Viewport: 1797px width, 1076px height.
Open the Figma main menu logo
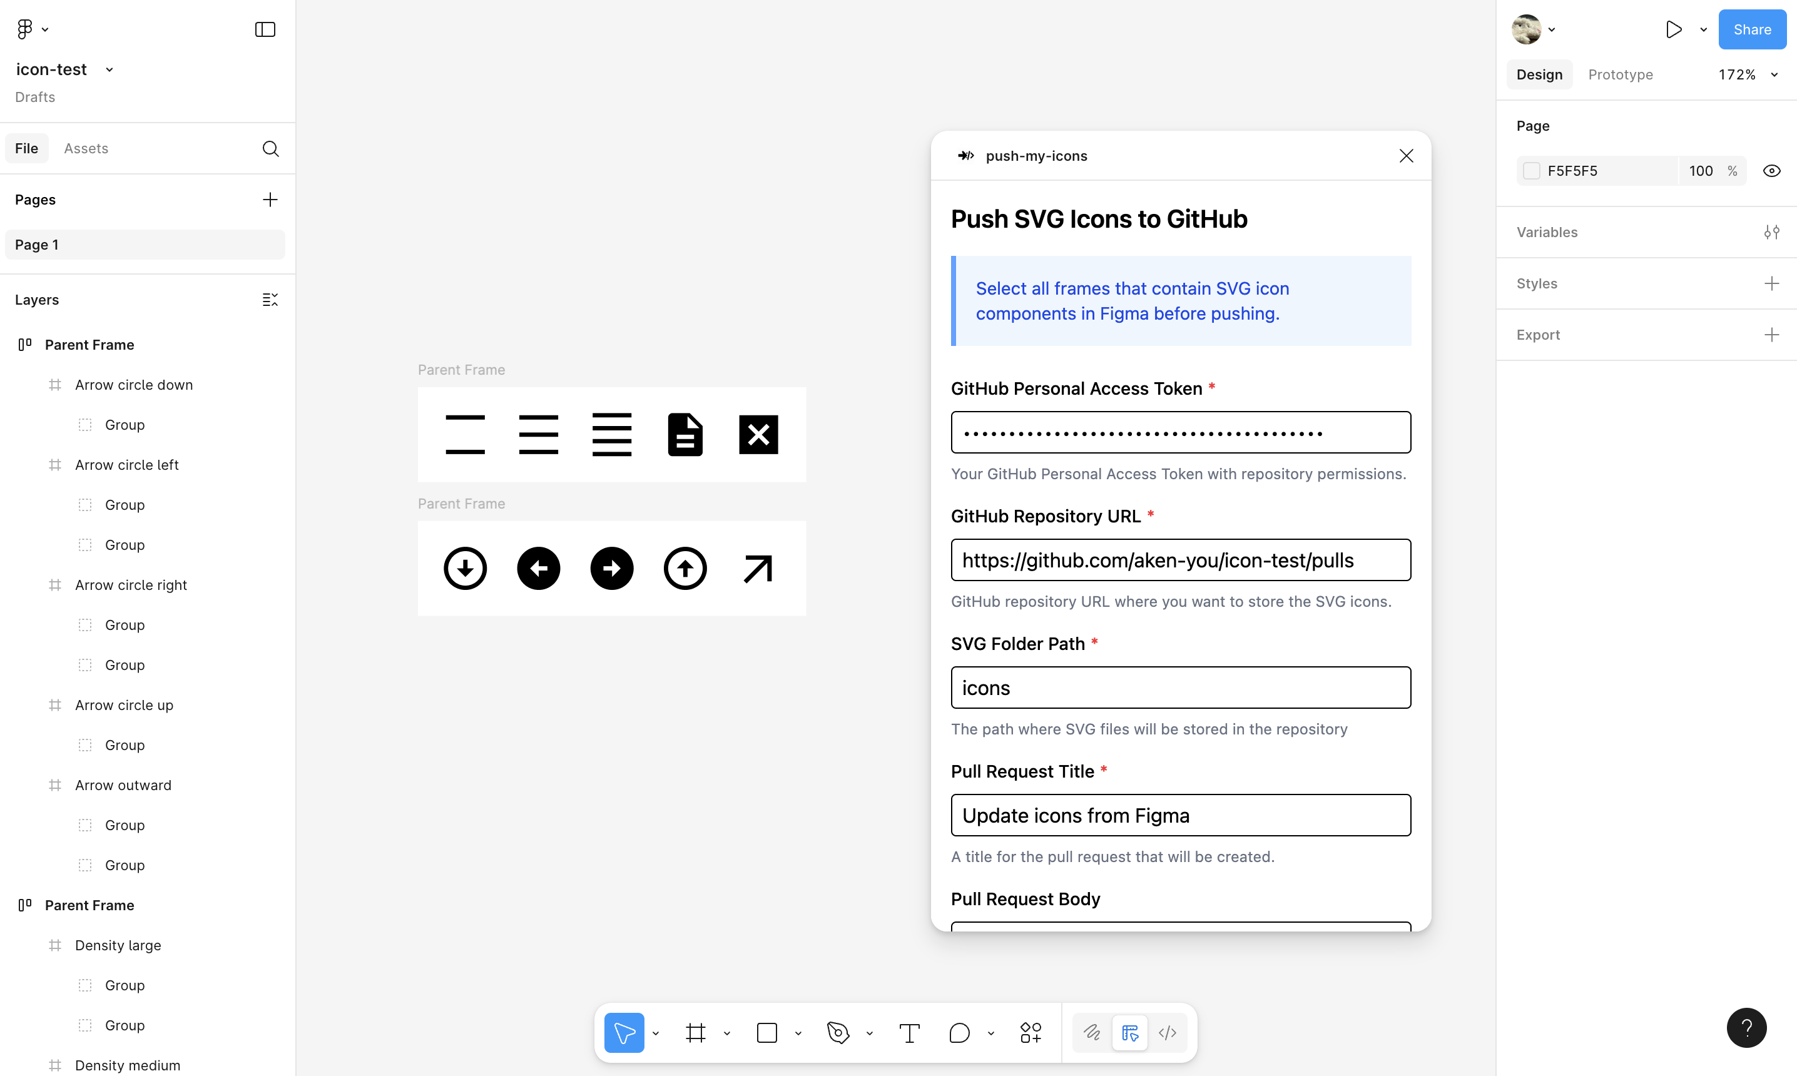click(24, 29)
